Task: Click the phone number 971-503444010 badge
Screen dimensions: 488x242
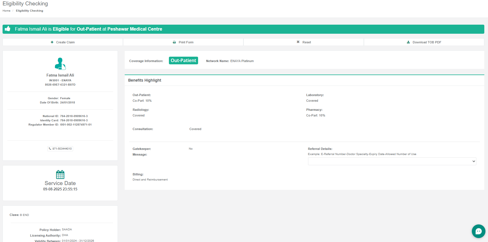Action: 60,149
